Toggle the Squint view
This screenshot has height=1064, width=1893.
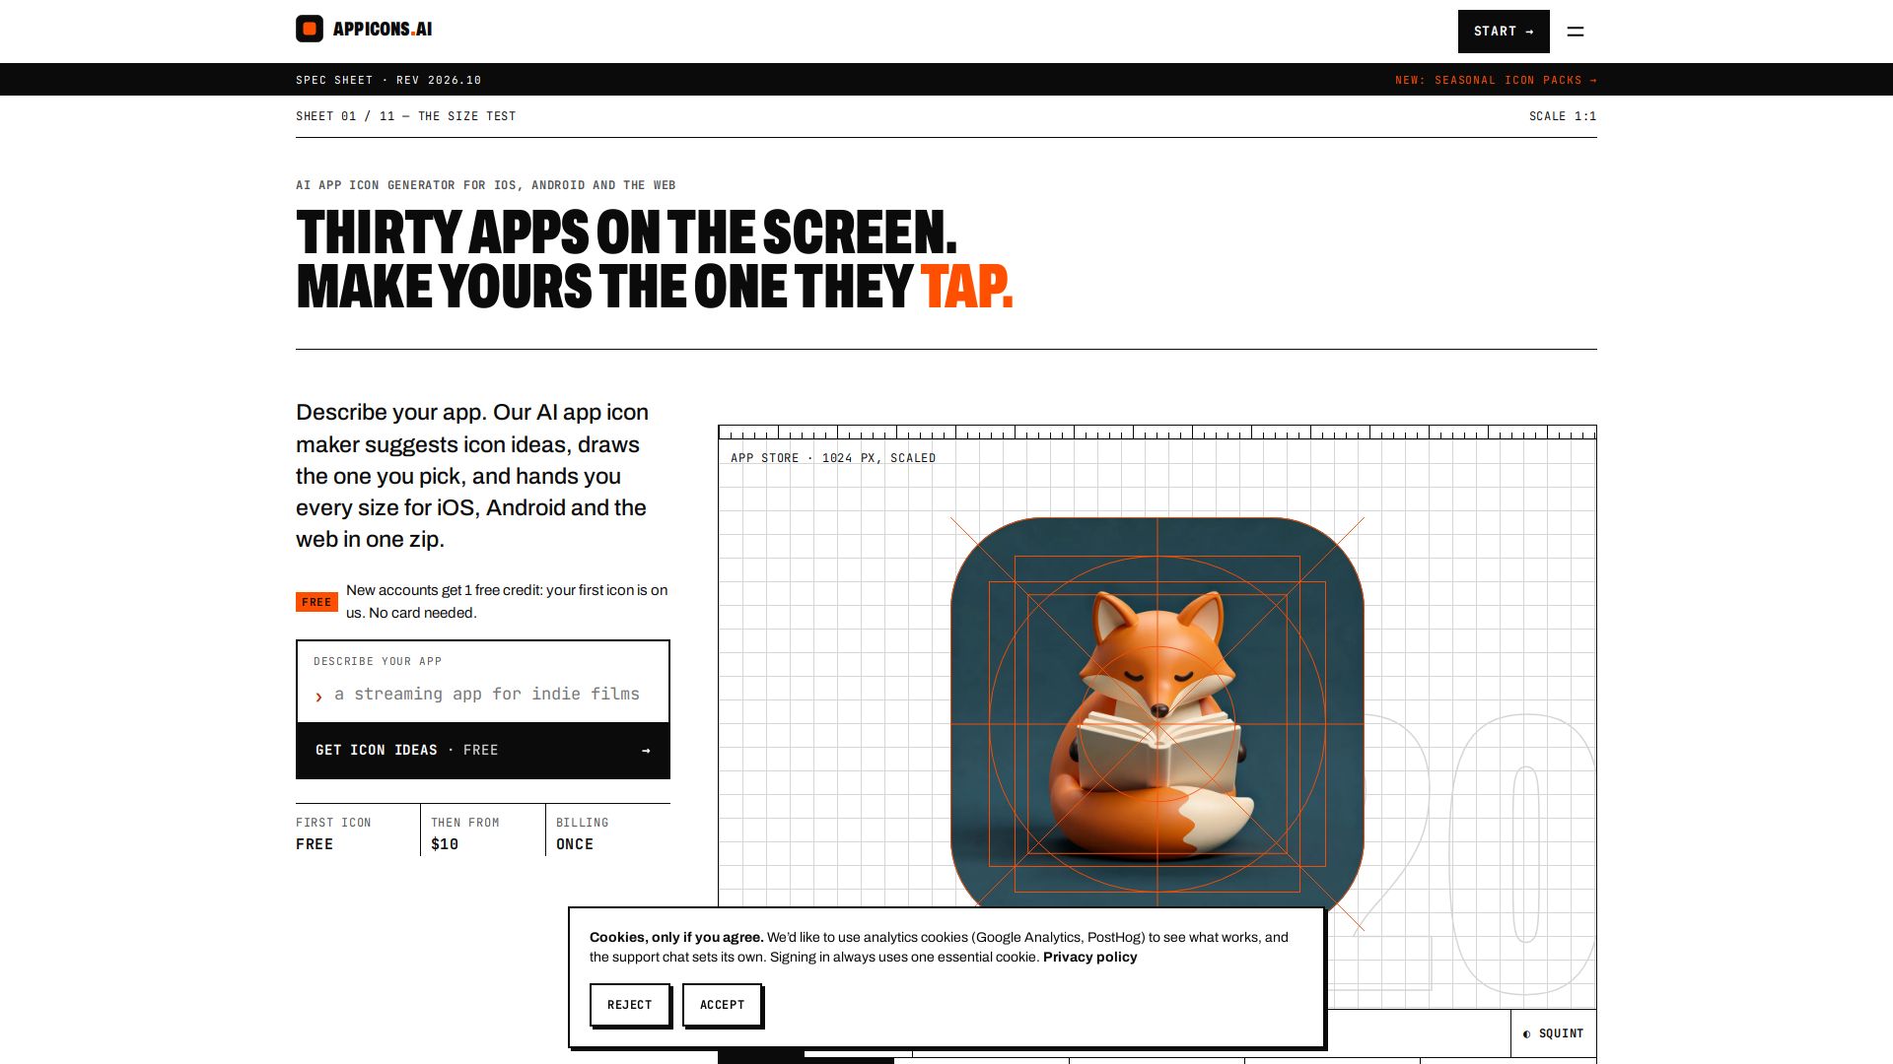(x=1553, y=1033)
